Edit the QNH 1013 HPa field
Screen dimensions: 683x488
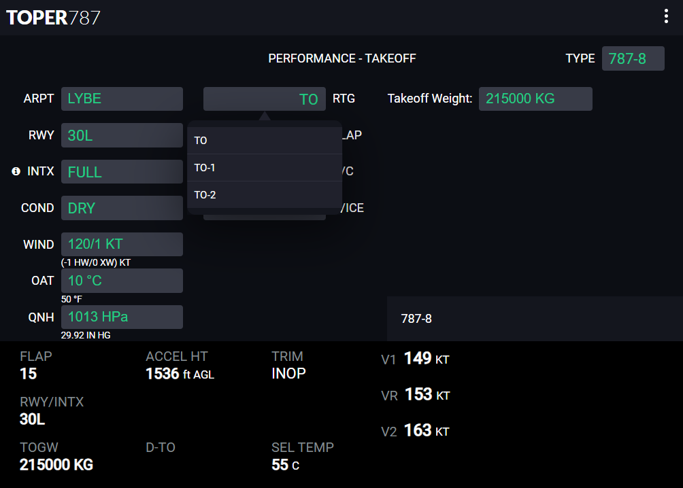pyautogui.click(x=122, y=317)
